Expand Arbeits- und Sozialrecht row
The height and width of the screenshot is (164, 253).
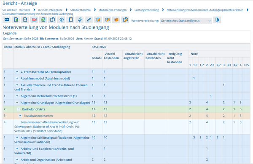pyautogui.click(x=17, y=148)
